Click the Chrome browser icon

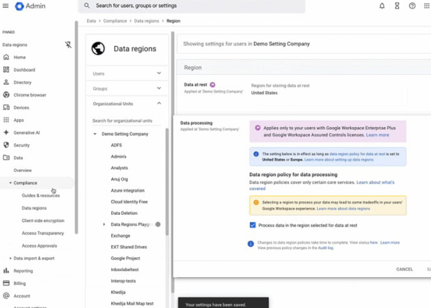(6, 95)
